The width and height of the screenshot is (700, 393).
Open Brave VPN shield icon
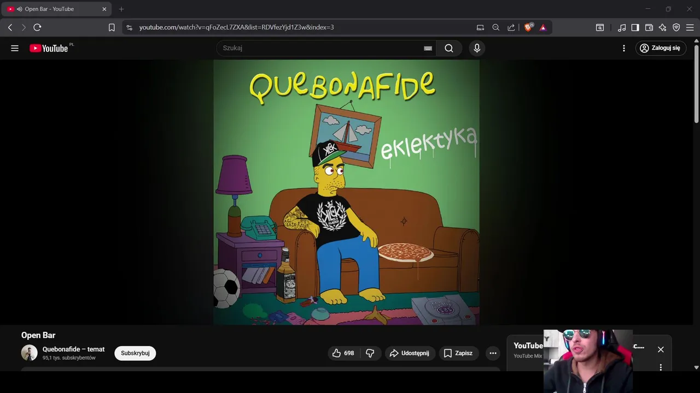676,27
